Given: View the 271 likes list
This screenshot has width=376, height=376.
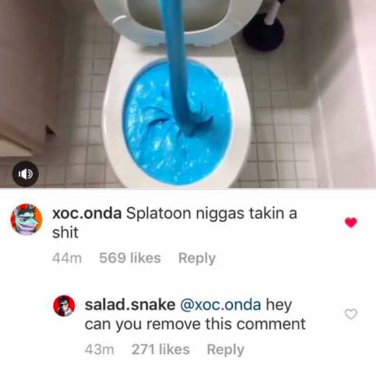Looking at the screenshot, I should pos(161,349).
